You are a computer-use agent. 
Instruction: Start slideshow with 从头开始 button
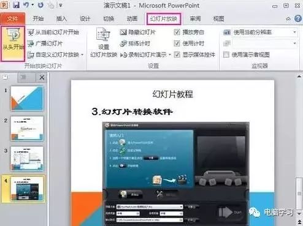click(x=13, y=43)
